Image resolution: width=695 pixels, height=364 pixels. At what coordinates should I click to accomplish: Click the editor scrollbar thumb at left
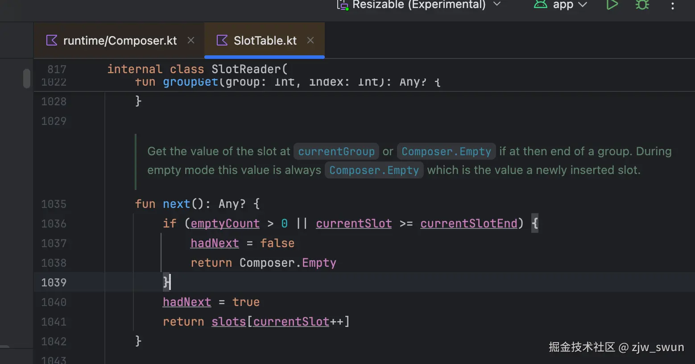27,79
